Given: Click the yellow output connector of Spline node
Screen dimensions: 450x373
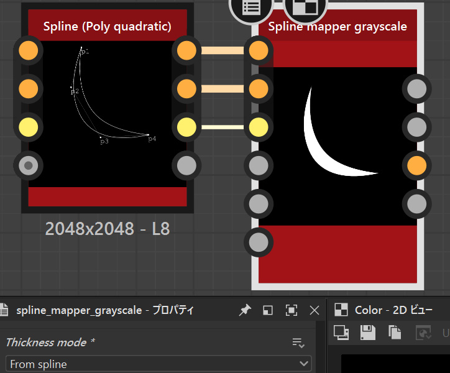Looking at the screenshot, I should (186, 127).
